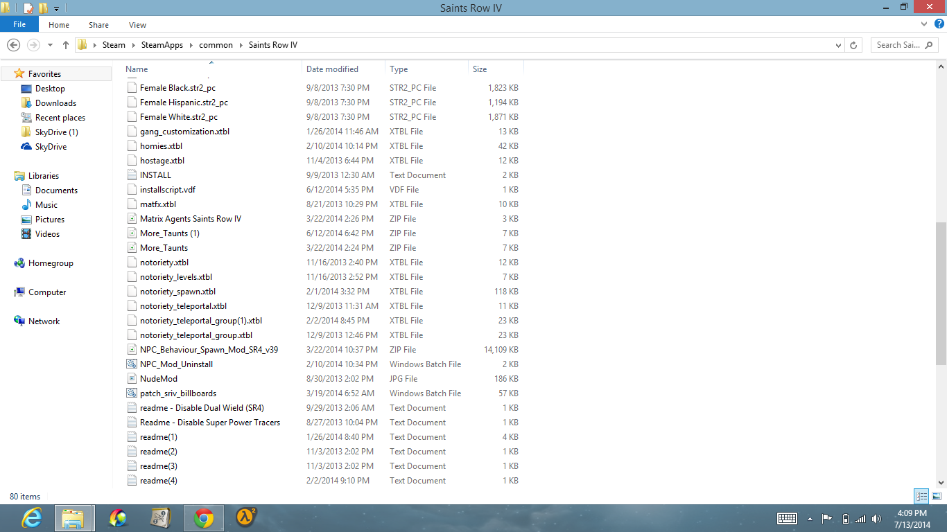
Task: Click the scrollbar down arrow
Action: [x=941, y=482]
